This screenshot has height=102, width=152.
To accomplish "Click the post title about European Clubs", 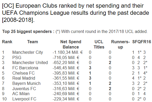I will click(x=76, y=13).
